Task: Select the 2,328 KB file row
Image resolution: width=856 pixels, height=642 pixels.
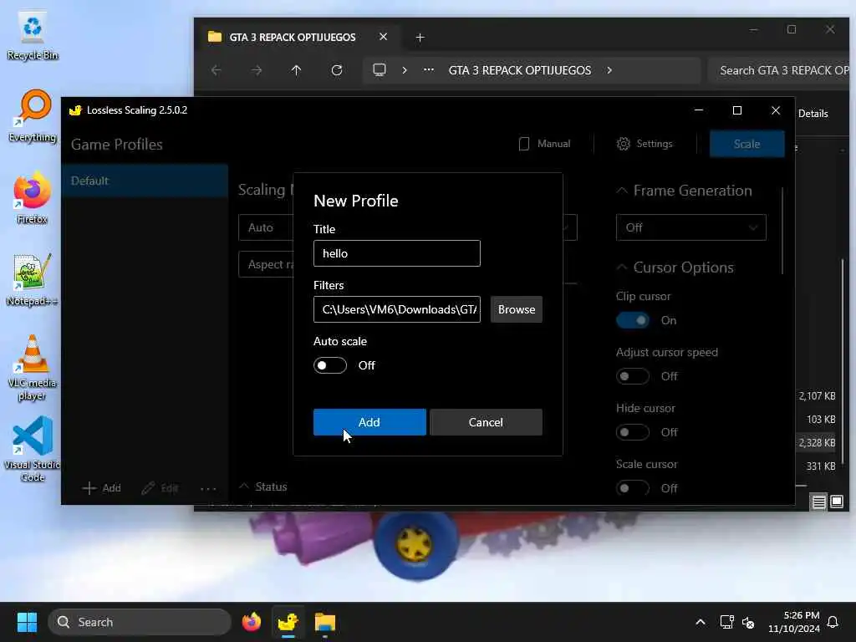Action: 817,443
